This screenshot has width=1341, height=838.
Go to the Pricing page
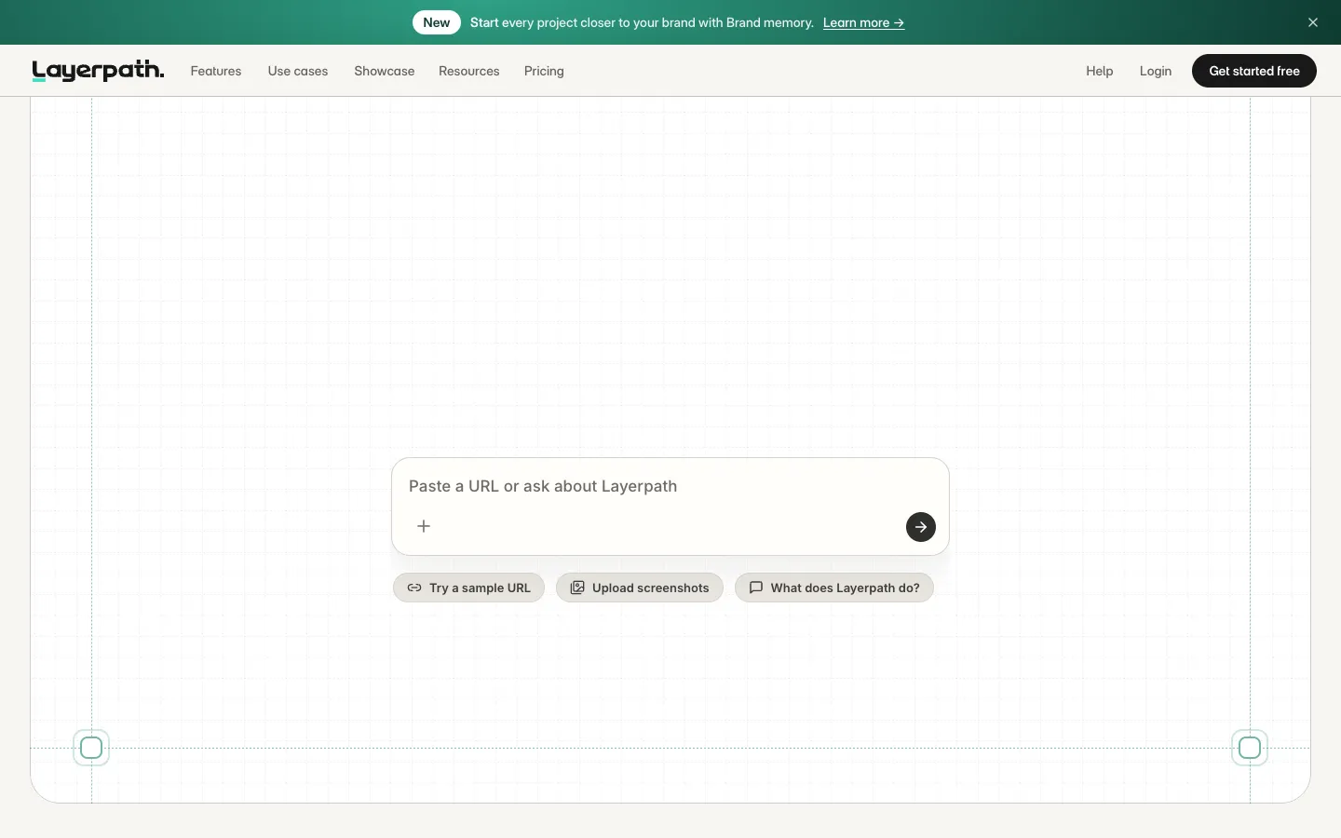coord(544,71)
